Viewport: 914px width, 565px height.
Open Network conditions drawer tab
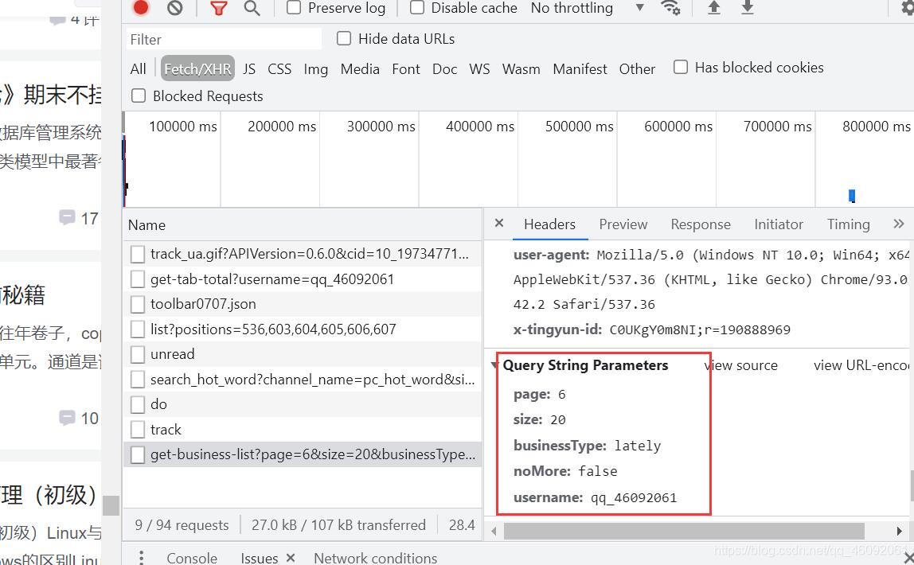(376, 557)
